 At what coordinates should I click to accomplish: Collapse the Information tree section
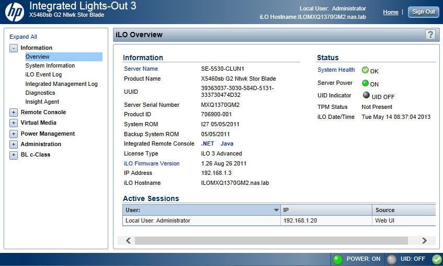click(14, 48)
